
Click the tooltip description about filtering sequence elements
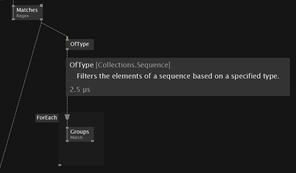point(178,76)
